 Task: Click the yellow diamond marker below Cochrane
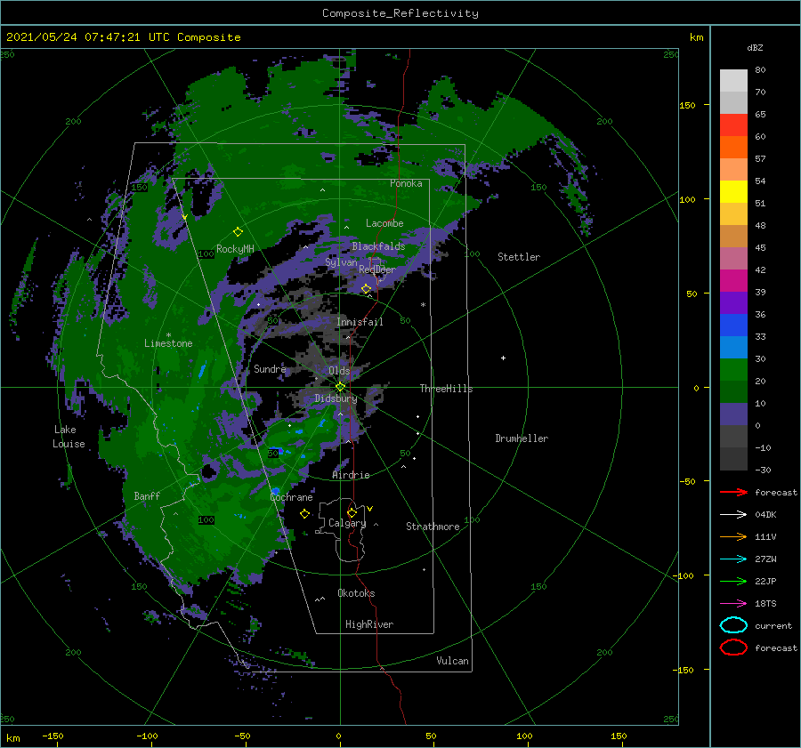point(304,514)
